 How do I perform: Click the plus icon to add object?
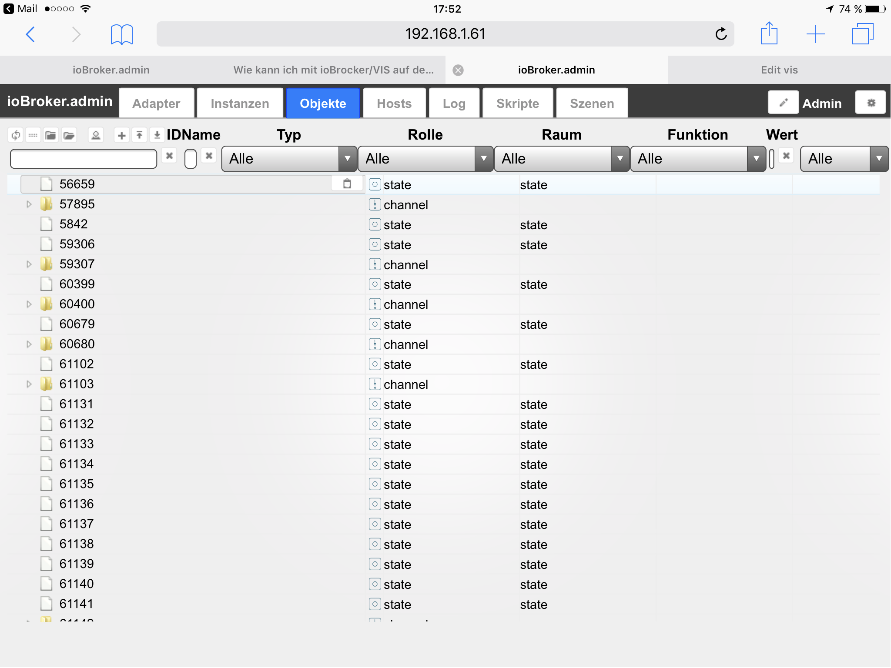(122, 135)
